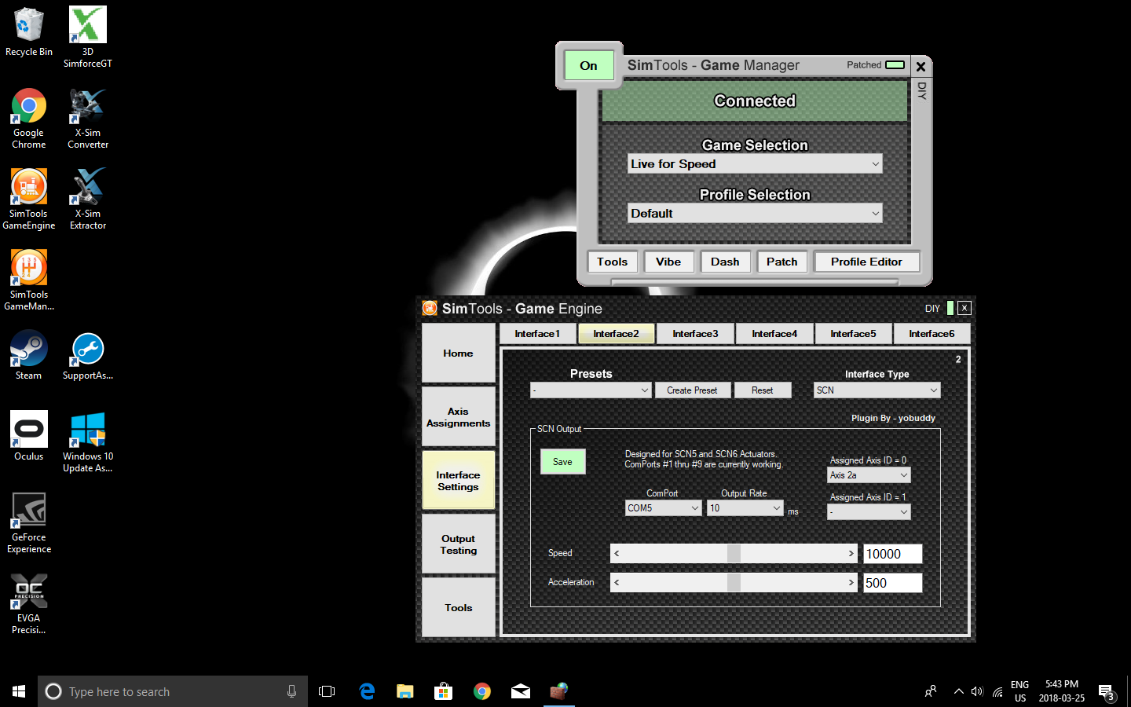This screenshot has width=1131, height=707.
Task: Click the microphone icon in the search box
Action: click(x=291, y=691)
